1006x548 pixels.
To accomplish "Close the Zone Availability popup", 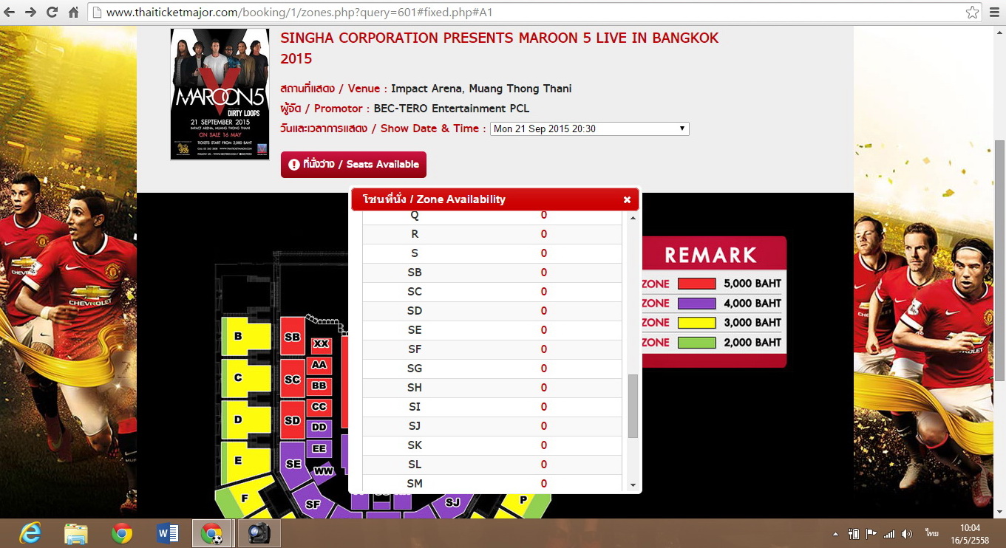I will [x=627, y=199].
